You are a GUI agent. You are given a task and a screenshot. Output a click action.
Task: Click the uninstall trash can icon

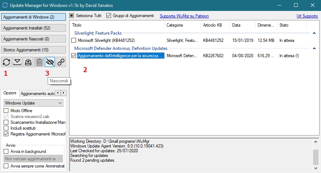click(39, 62)
